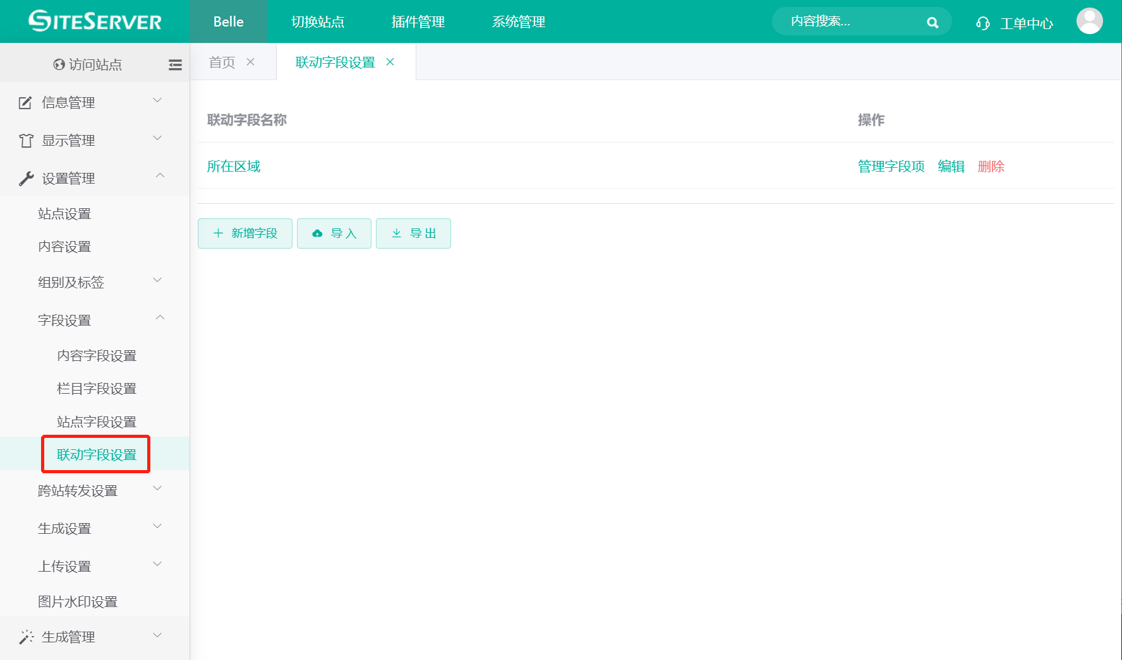Click the pencil icon beside 信息管理
This screenshot has width=1122, height=660.
coord(25,102)
